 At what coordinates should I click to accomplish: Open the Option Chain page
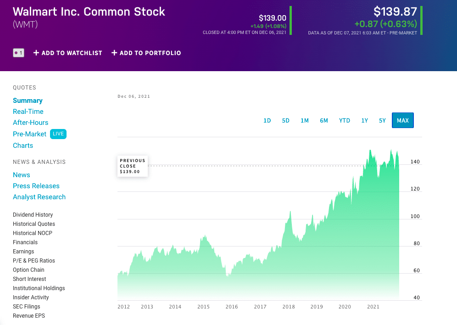(28, 270)
